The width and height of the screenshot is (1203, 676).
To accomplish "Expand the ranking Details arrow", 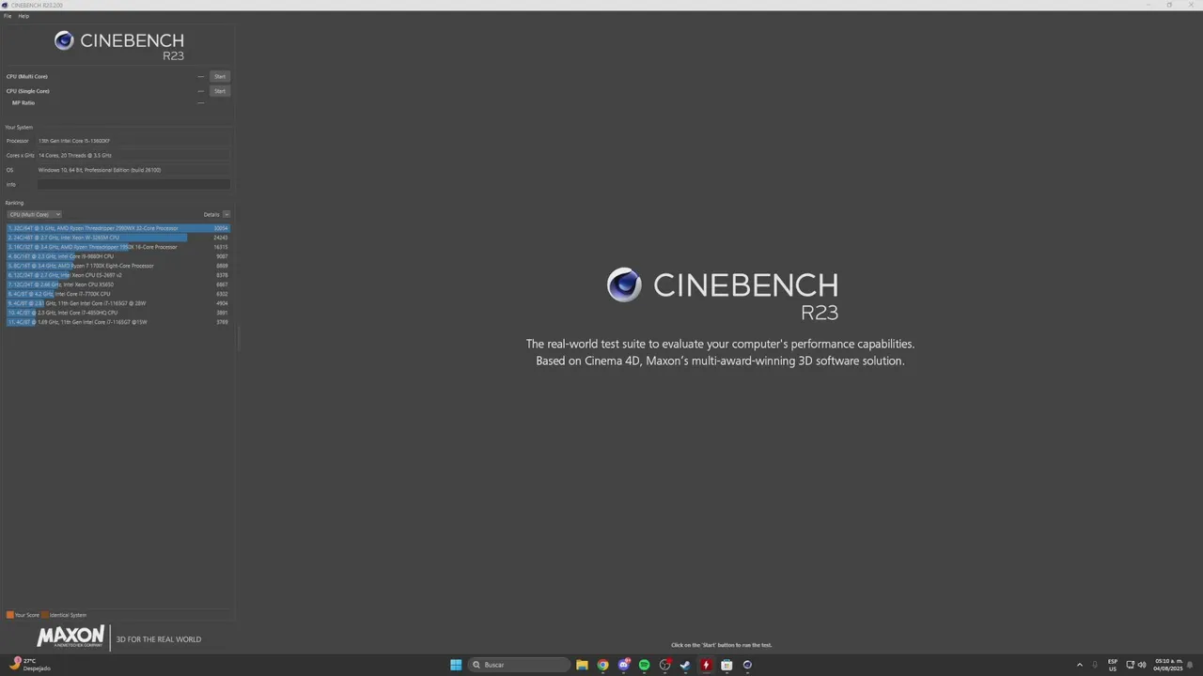I will point(227,214).
